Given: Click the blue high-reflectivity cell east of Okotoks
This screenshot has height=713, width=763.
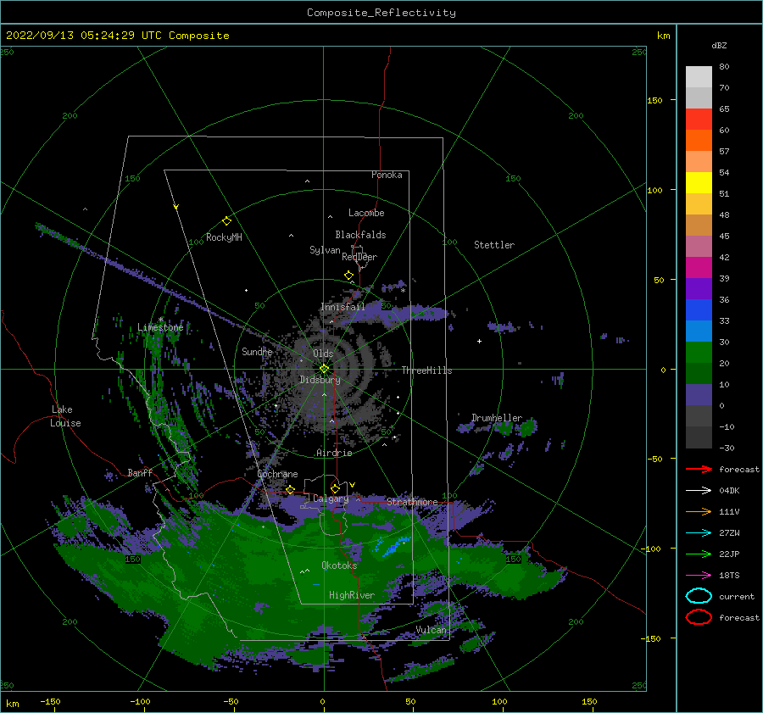Looking at the screenshot, I should (393, 547).
